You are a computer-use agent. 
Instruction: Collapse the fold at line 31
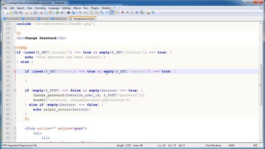tap(15, 53)
